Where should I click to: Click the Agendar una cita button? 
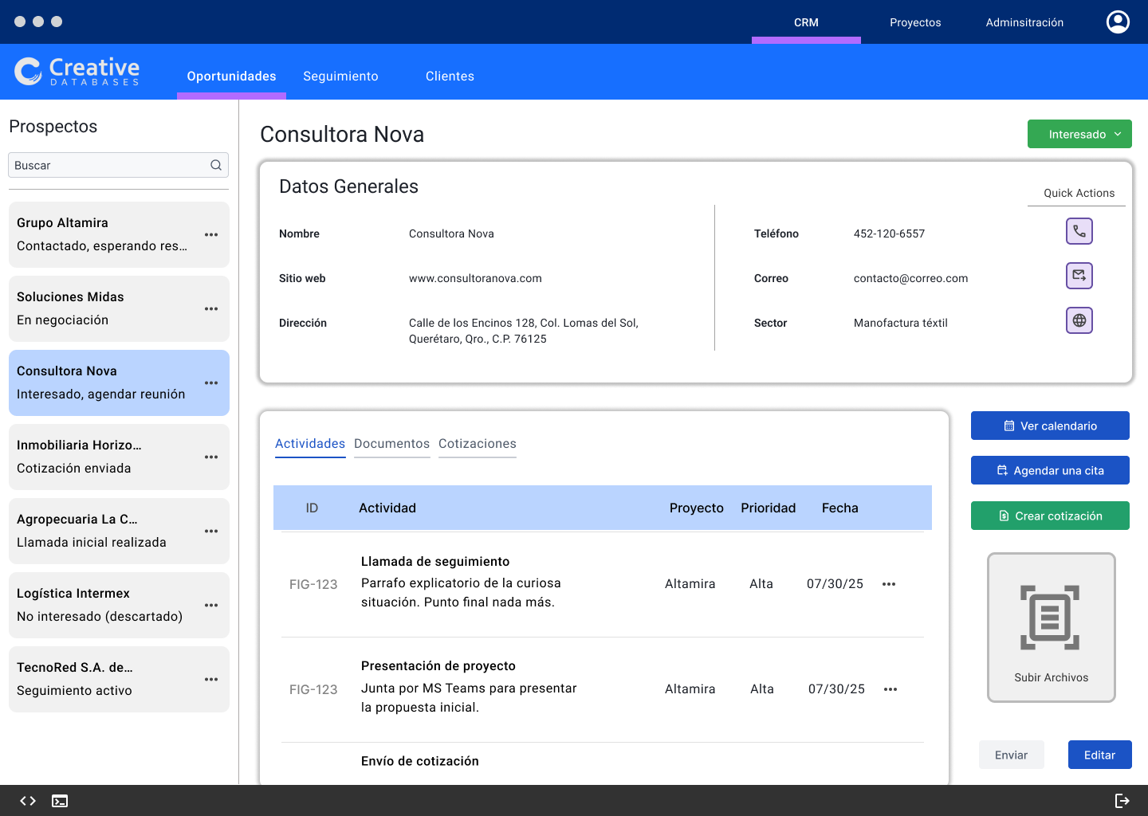(1050, 470)
